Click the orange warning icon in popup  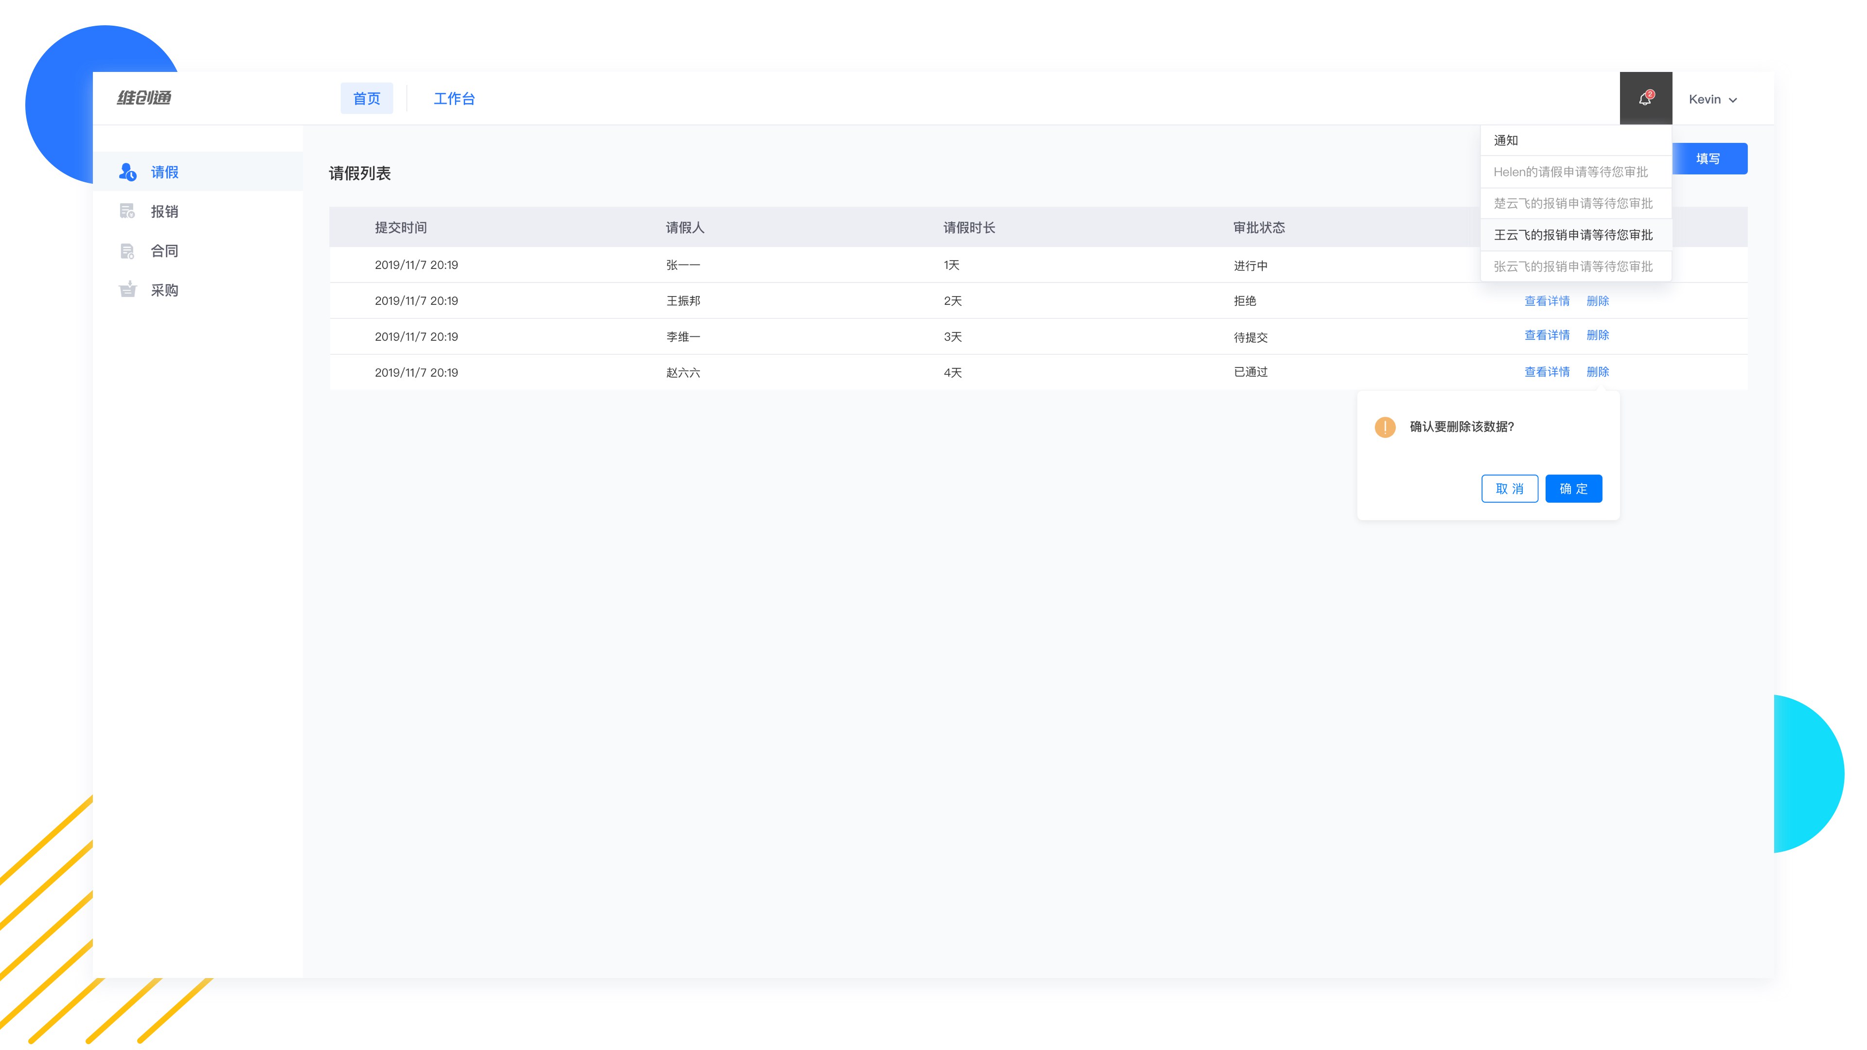[1385, 427]
